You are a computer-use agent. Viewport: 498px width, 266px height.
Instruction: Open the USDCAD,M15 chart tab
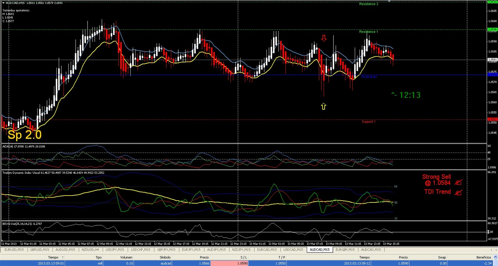click(x=293, y=250)
